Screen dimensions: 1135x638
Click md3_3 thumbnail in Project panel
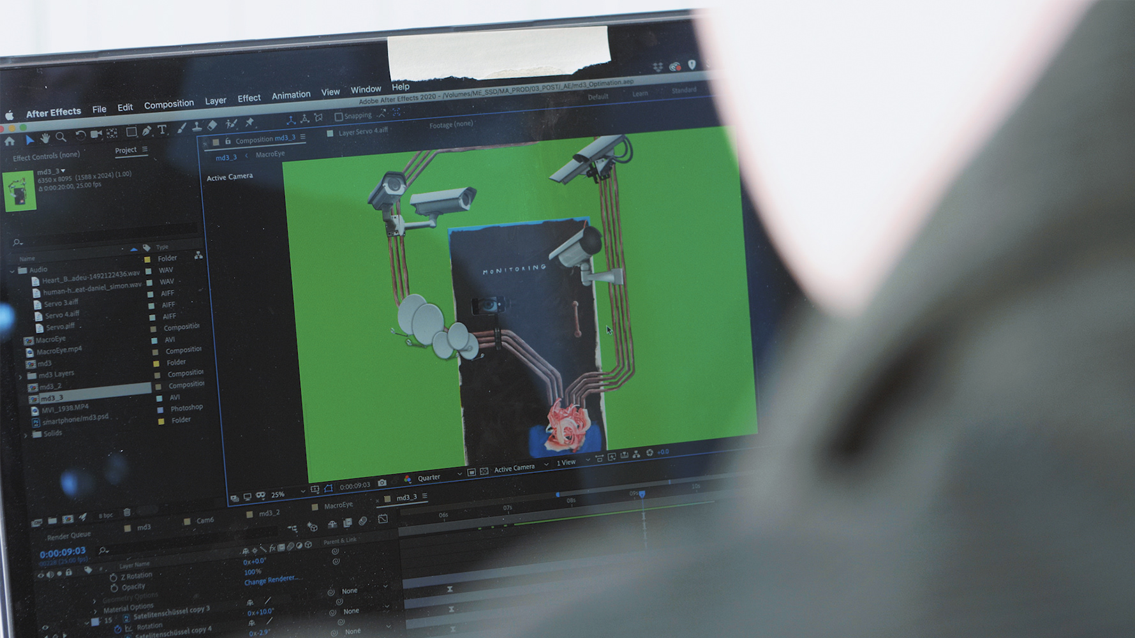(20, 191)
